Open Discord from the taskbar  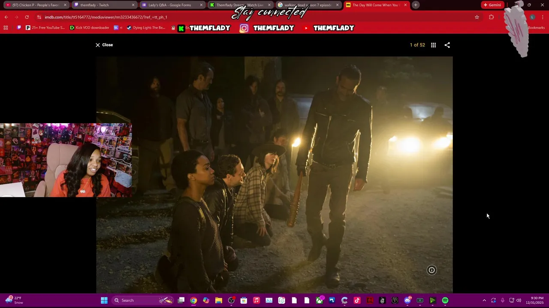click(x=407, y=300)
